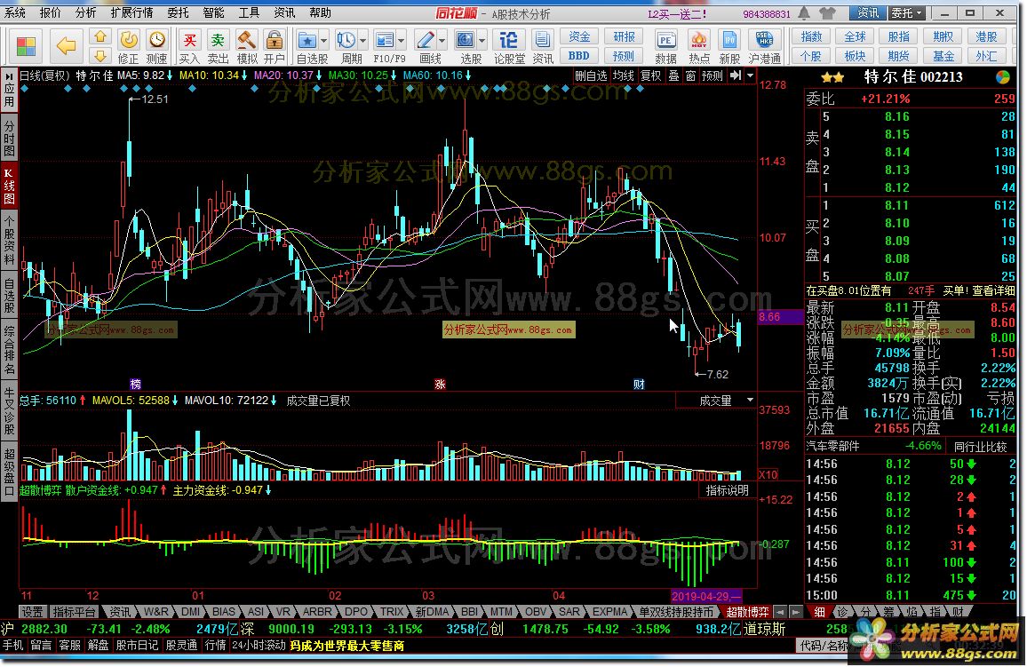Open the 扩展行情 menu
The image size is (1027, 667).
[131, 13]
